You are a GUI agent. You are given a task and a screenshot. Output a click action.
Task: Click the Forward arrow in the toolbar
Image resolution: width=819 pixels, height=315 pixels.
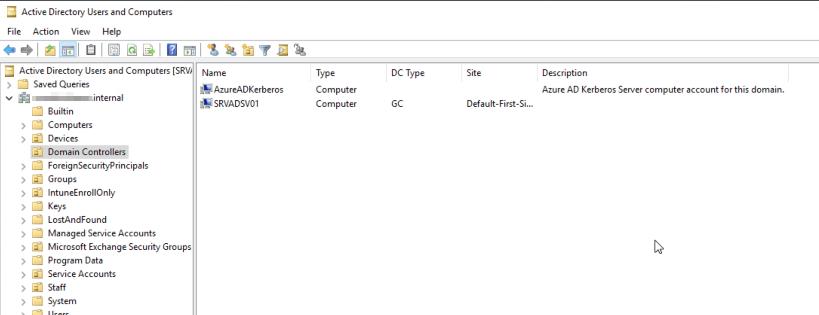(27, 50)
